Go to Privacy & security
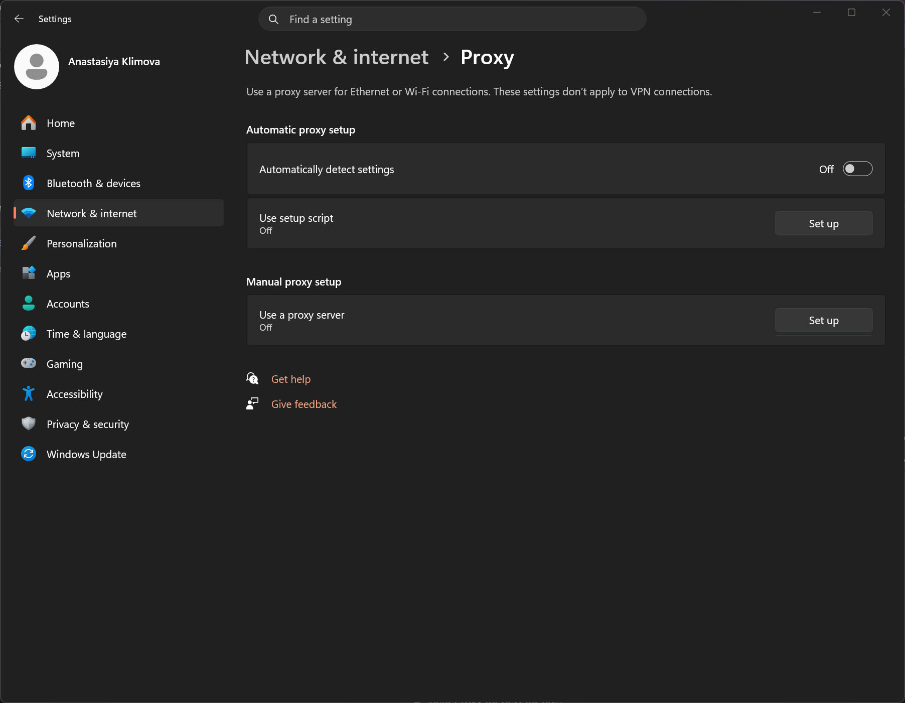Screen dimensions: 905x703 point(119,424)
